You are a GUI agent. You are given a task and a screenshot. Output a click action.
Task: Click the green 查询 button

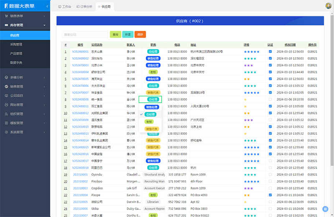click(116, 35)
